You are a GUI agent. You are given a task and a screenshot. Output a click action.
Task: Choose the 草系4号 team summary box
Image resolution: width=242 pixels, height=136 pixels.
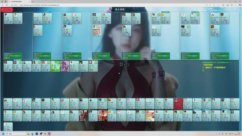pyautogui.click(x=101, y=56)
